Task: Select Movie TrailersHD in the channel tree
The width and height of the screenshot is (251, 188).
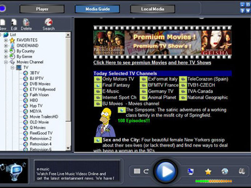Action: pos(44,117)
